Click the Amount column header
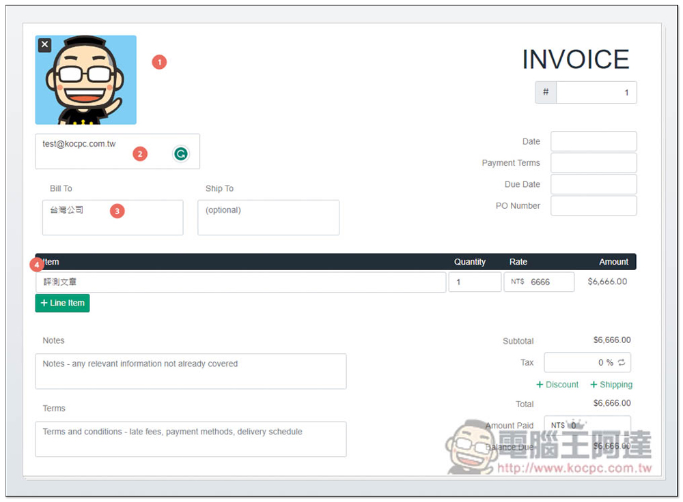 click(x=613, y=262)
